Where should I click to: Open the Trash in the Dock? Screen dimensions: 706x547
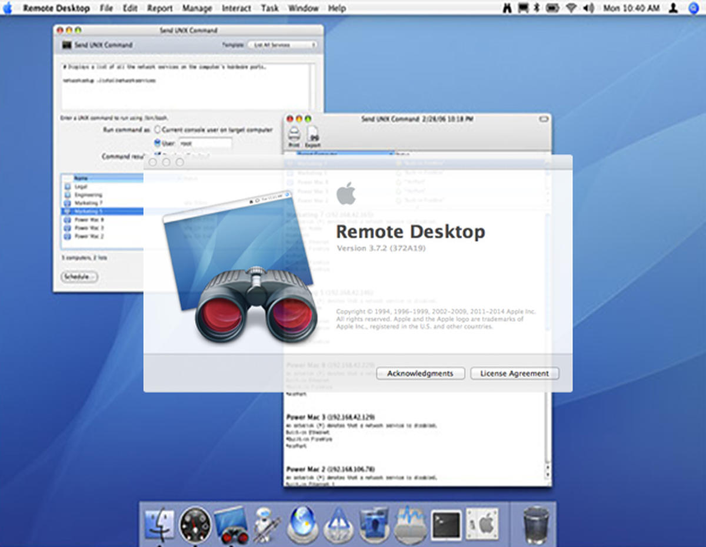tap(535, 524)
